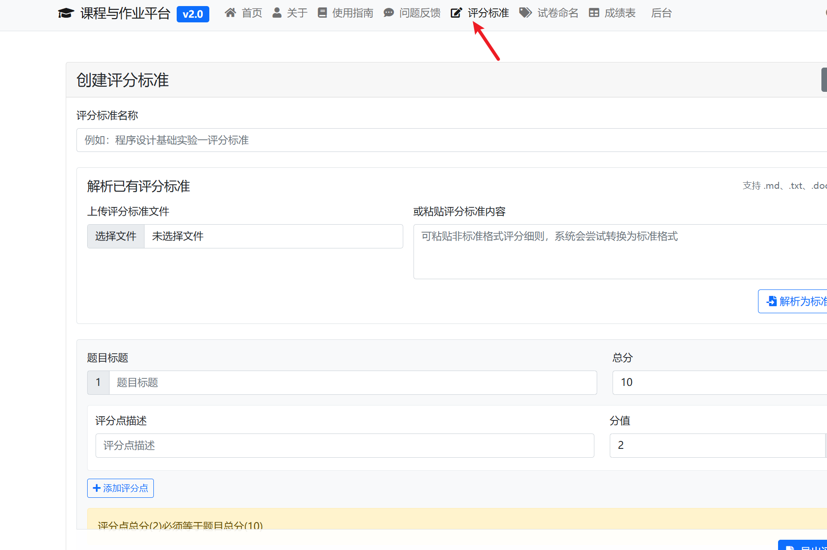Click the table icon beside 成绩表

click(594, 13)
